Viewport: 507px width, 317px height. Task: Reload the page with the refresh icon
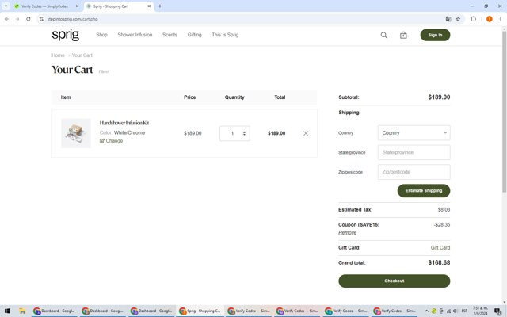click(29, 19)
